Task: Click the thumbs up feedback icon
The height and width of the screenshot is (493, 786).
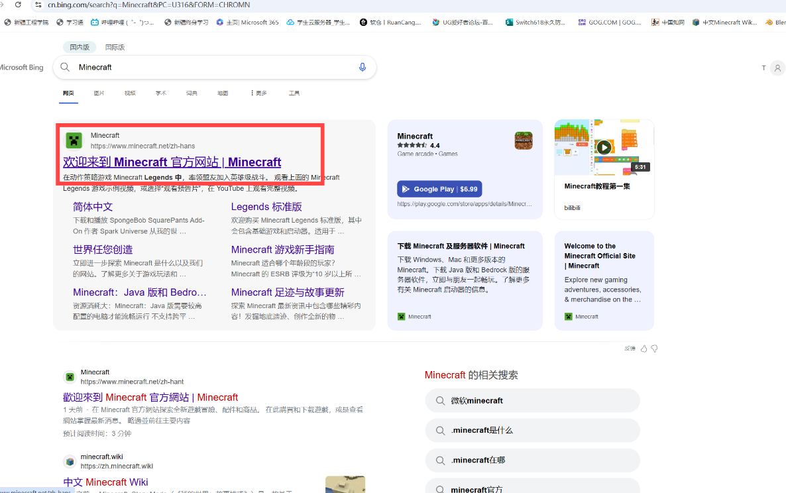Action: pyautogui.click(x=644, y=349)
